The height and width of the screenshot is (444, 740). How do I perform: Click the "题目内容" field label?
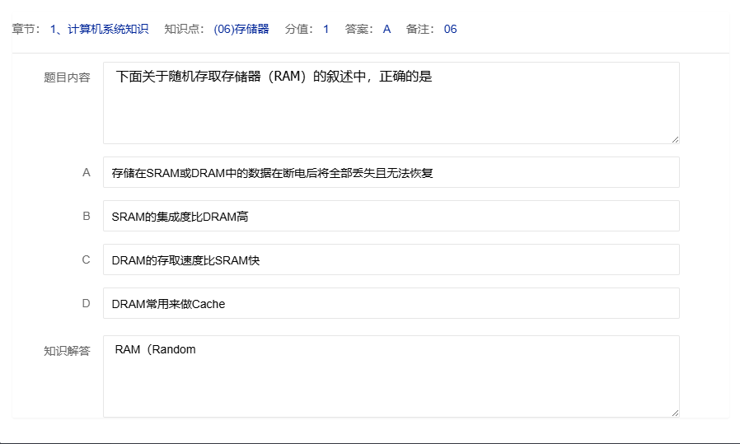[67, 77]
